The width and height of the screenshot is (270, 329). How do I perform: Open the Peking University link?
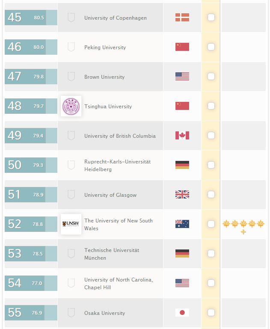[105, 47]
